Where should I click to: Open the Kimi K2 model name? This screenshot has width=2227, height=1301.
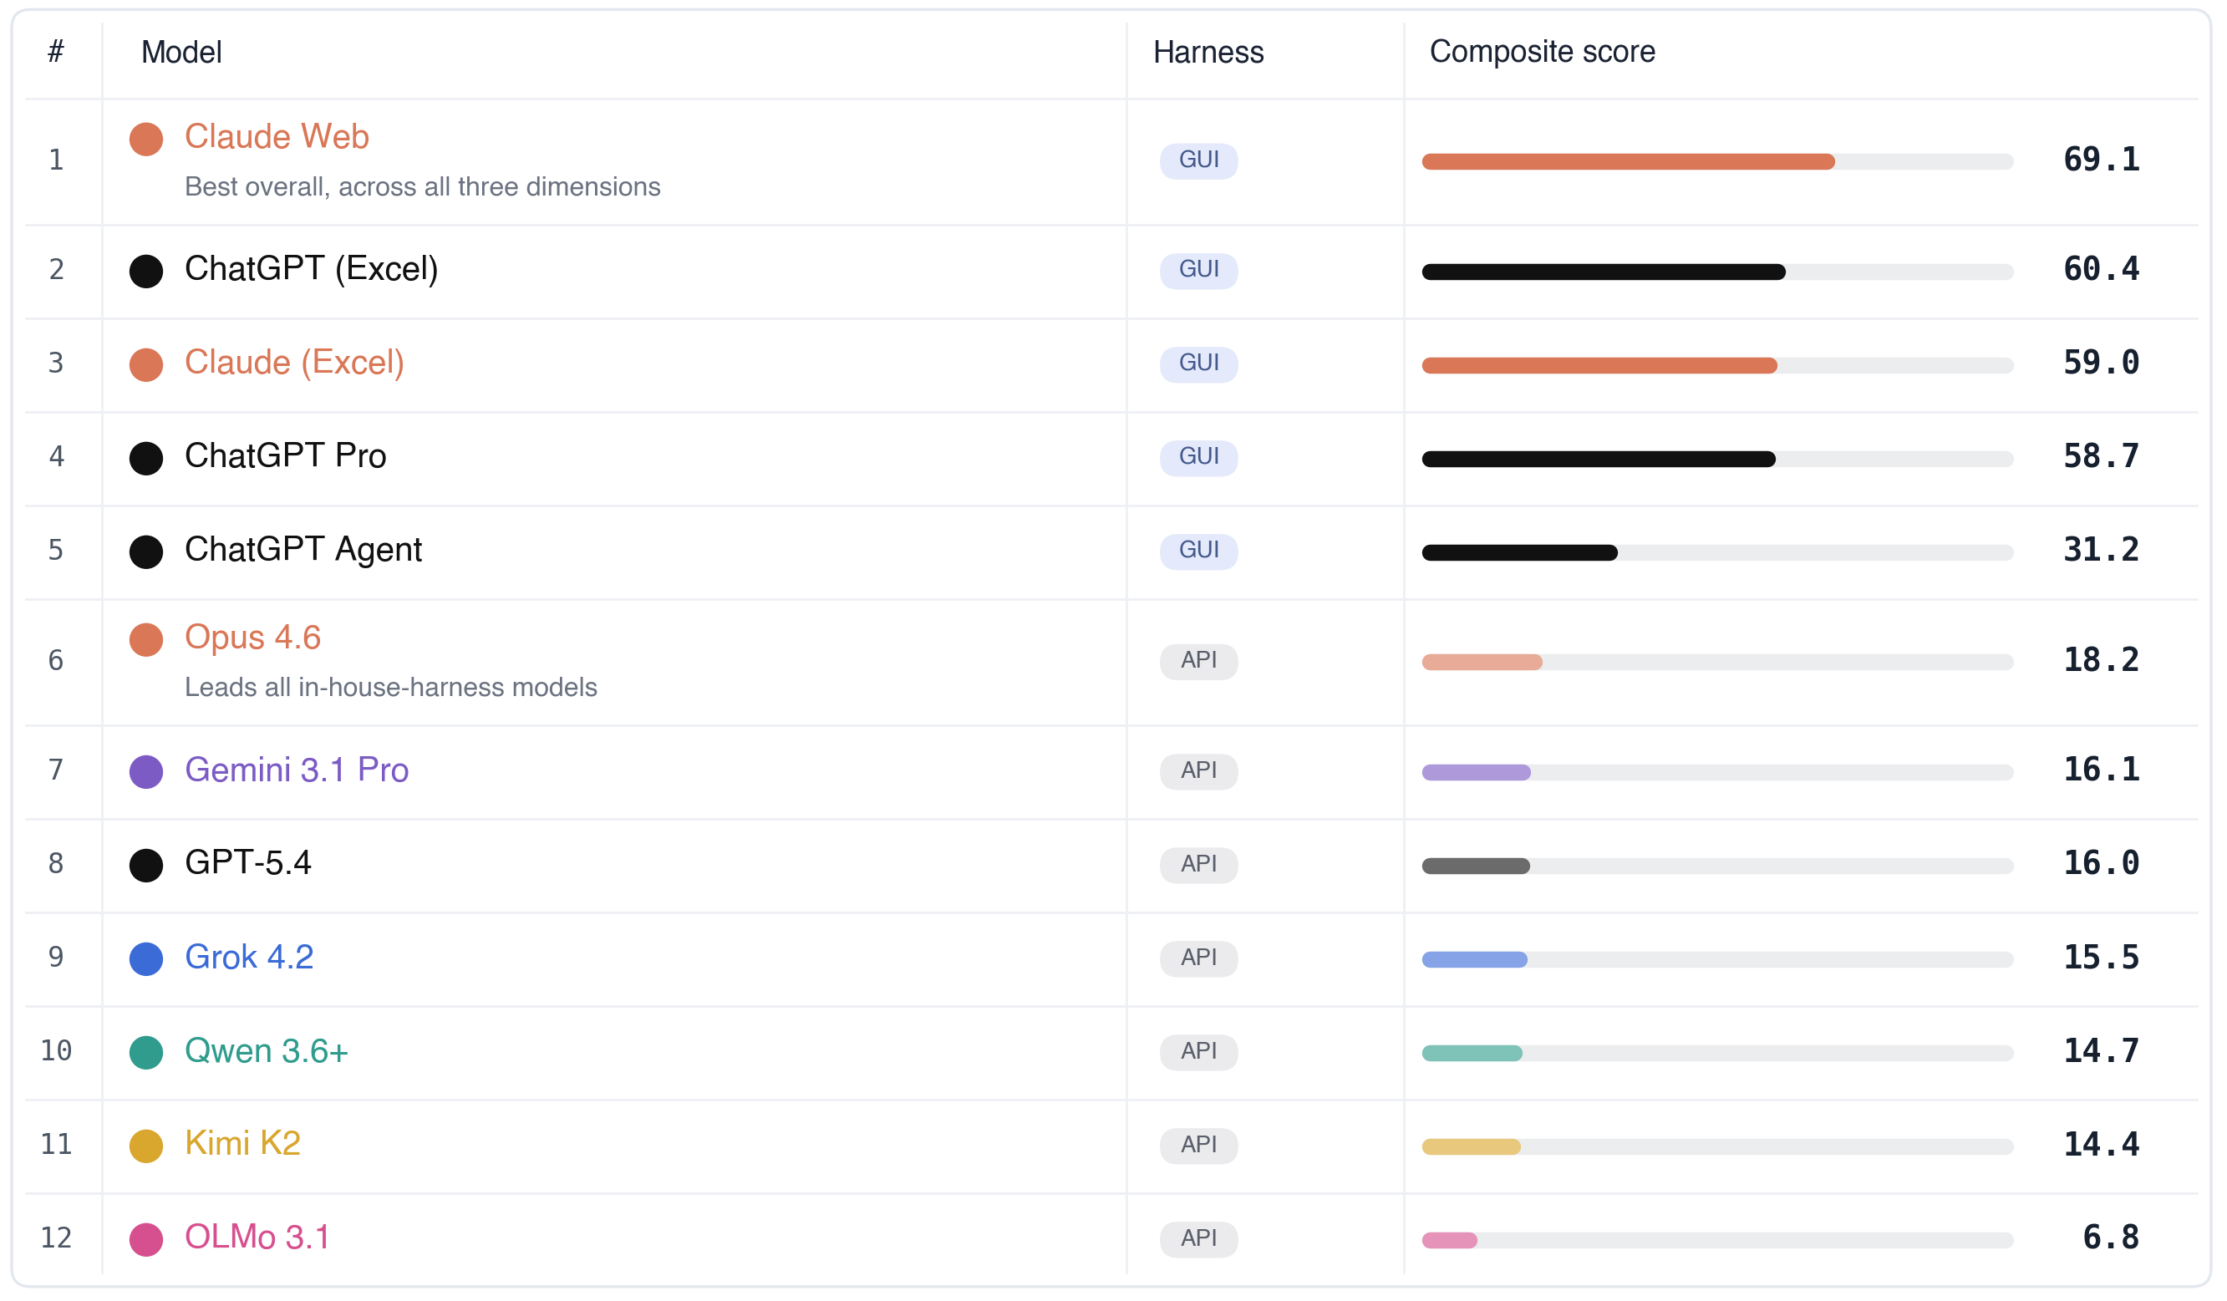(243, 1144)
